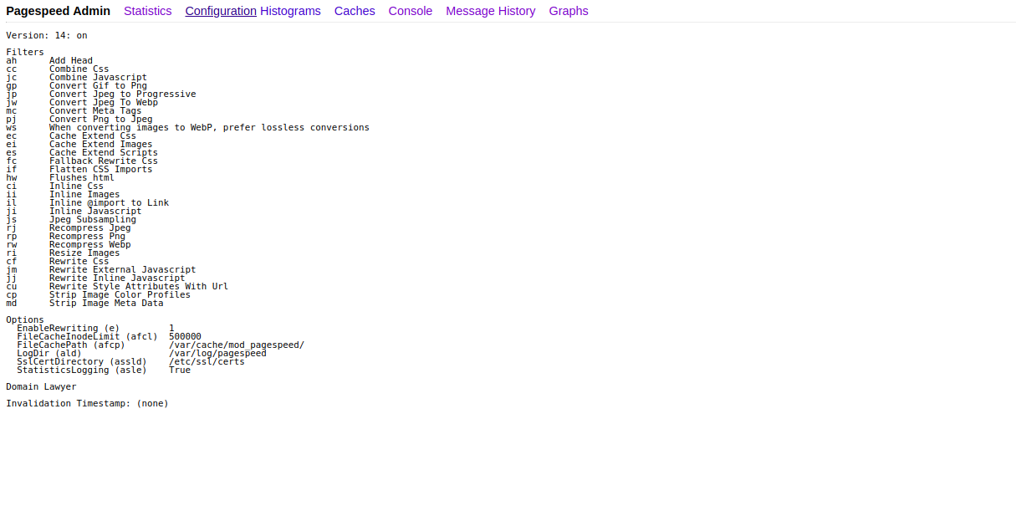Select the Resize Images row
The width and height of the screenshot is (1016, 516).
(x=63, y=253)
